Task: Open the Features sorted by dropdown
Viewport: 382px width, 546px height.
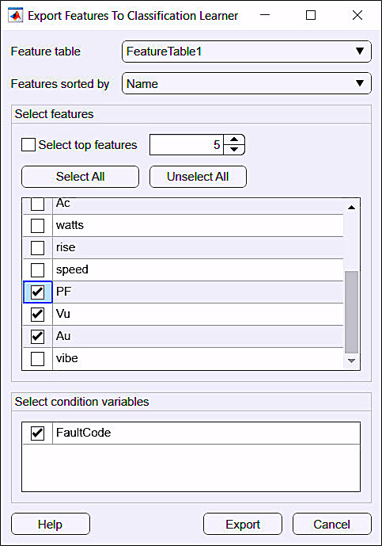Action: coord(247,83)
